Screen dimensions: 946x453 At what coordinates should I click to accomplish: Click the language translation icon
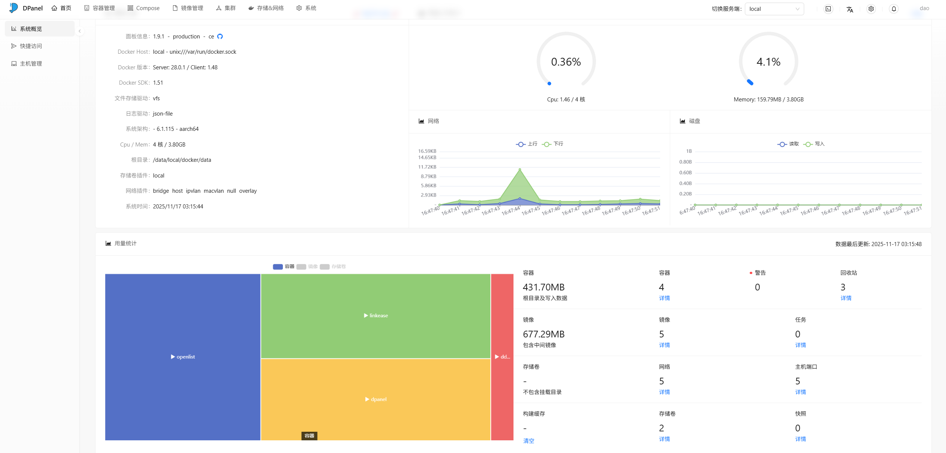[850, 9]
